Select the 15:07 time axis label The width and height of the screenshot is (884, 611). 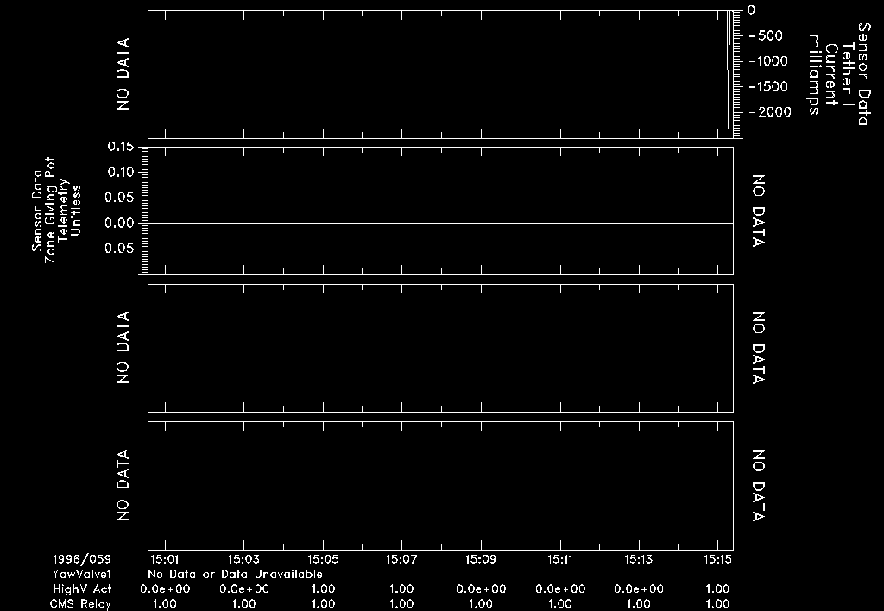(x=401, y=559)
